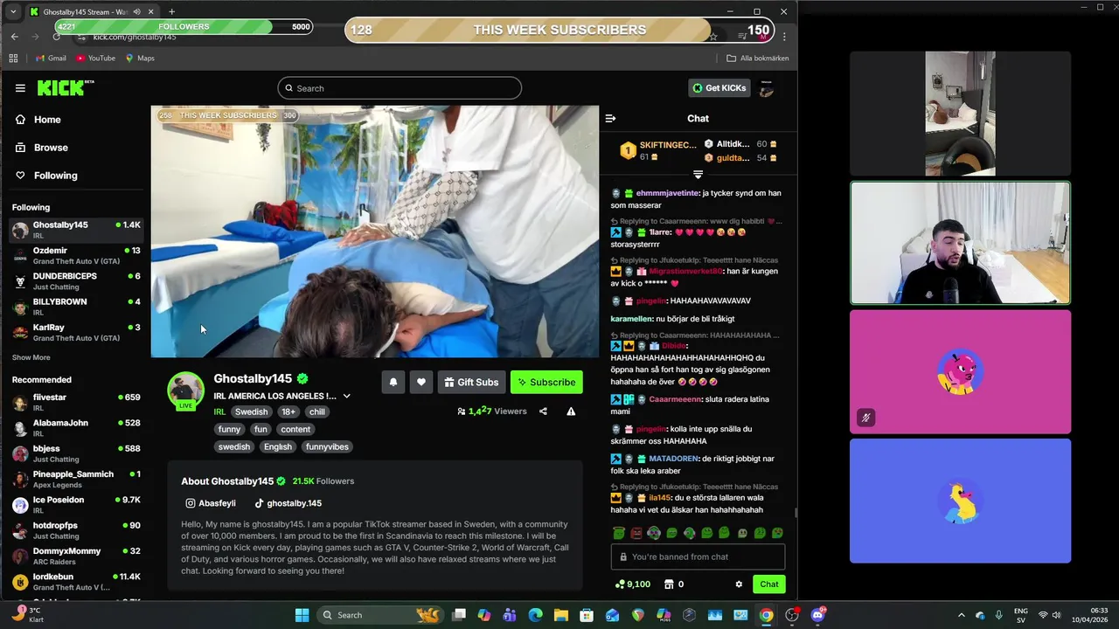Image resolution: width=1119 pixels, height=629 pixels.
Task: Open DUNDERBICEPS channel in Following
Action: [x=76, y=280]
